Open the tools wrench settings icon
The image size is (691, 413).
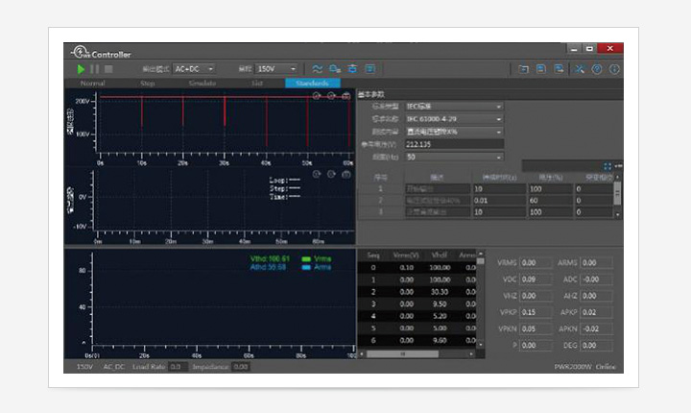(x=580, y=69)
